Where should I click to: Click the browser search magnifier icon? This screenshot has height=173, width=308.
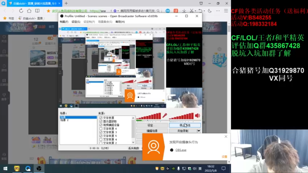click(x=158, y=11)
